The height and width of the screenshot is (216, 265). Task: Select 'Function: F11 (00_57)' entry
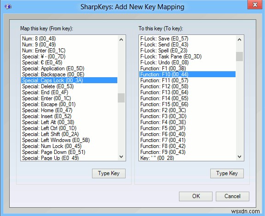click(x=187, y=80)
